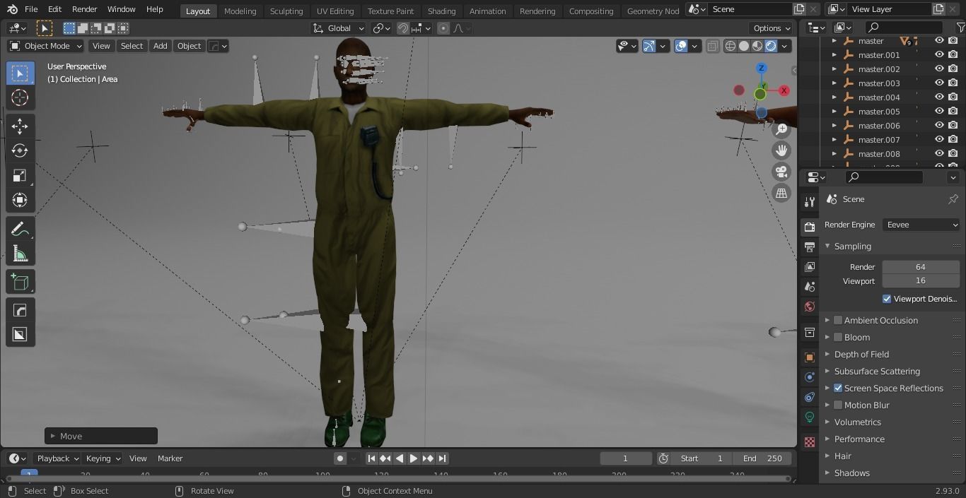Hide master.006 in viewport
The image size is (966, 498).
[x=939, y=125]
